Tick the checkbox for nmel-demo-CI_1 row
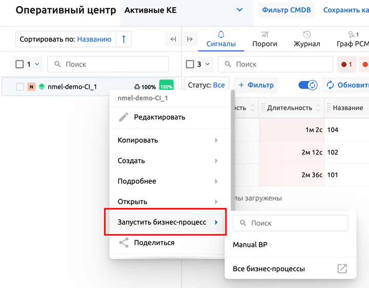369x288 pixels. pyautogui.click(x=20, y=87)
